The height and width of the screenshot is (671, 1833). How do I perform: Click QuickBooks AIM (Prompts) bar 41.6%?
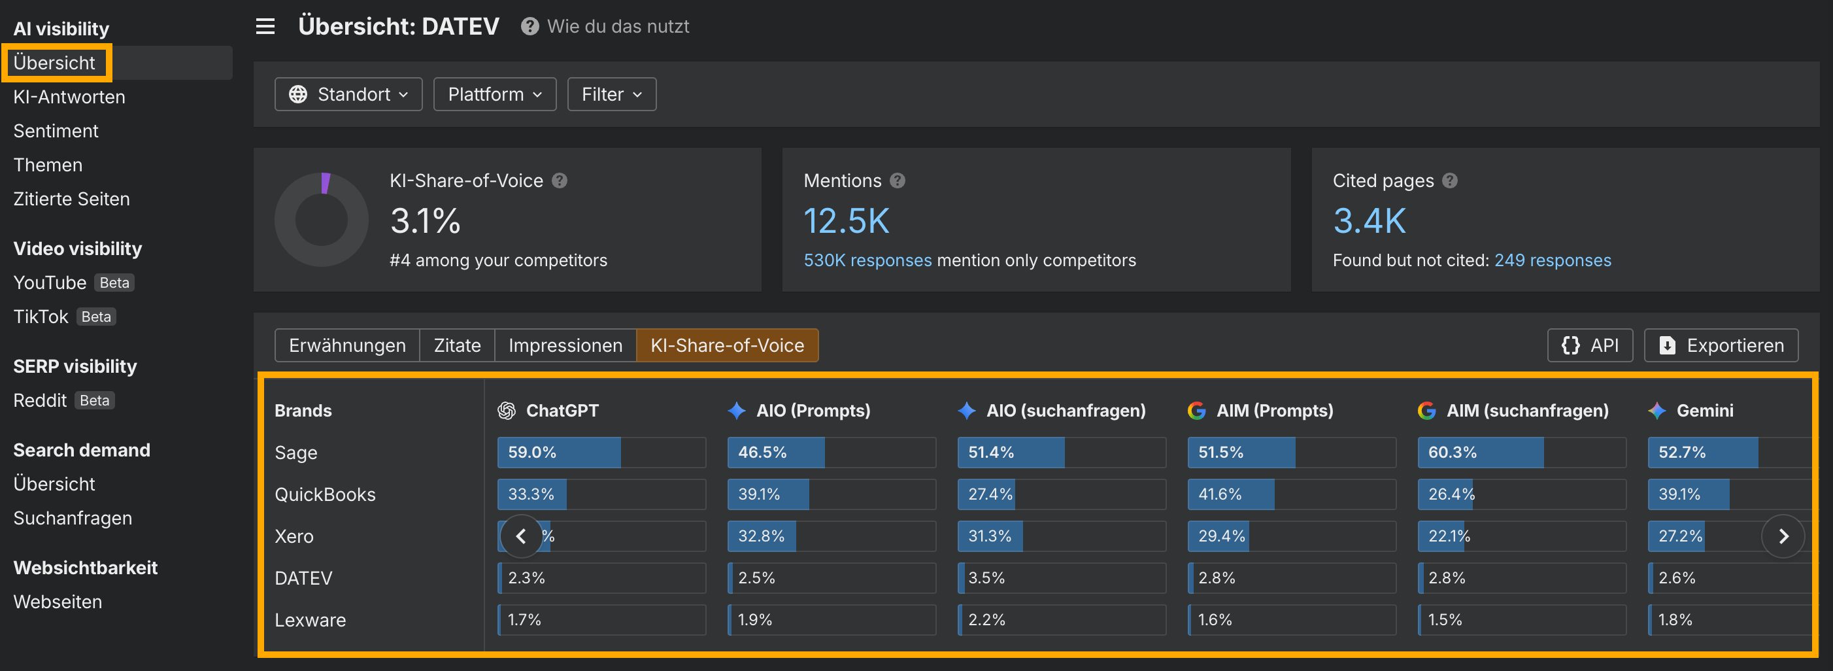click(1292, 494)
